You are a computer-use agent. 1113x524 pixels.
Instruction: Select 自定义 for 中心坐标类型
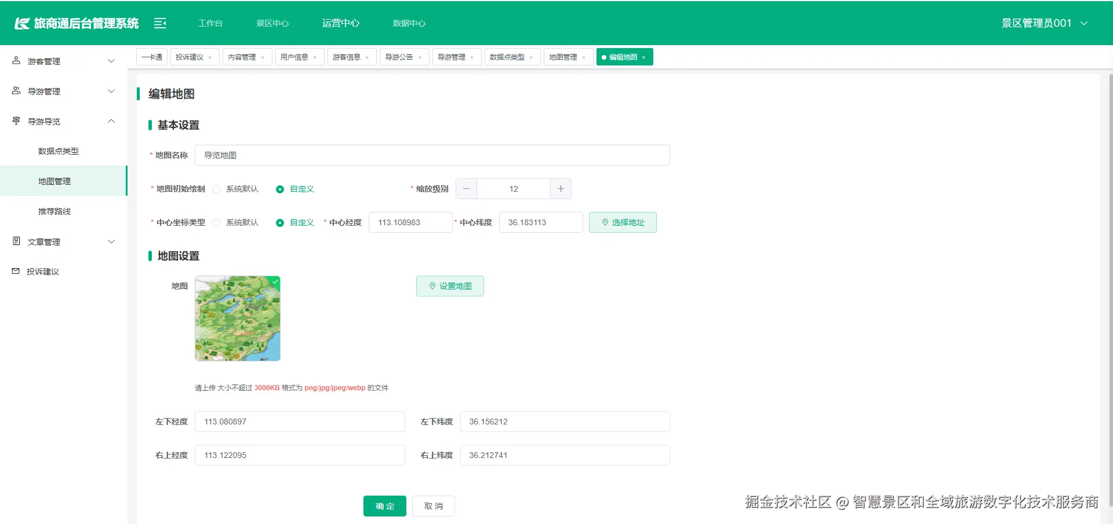tap(280, 222)
